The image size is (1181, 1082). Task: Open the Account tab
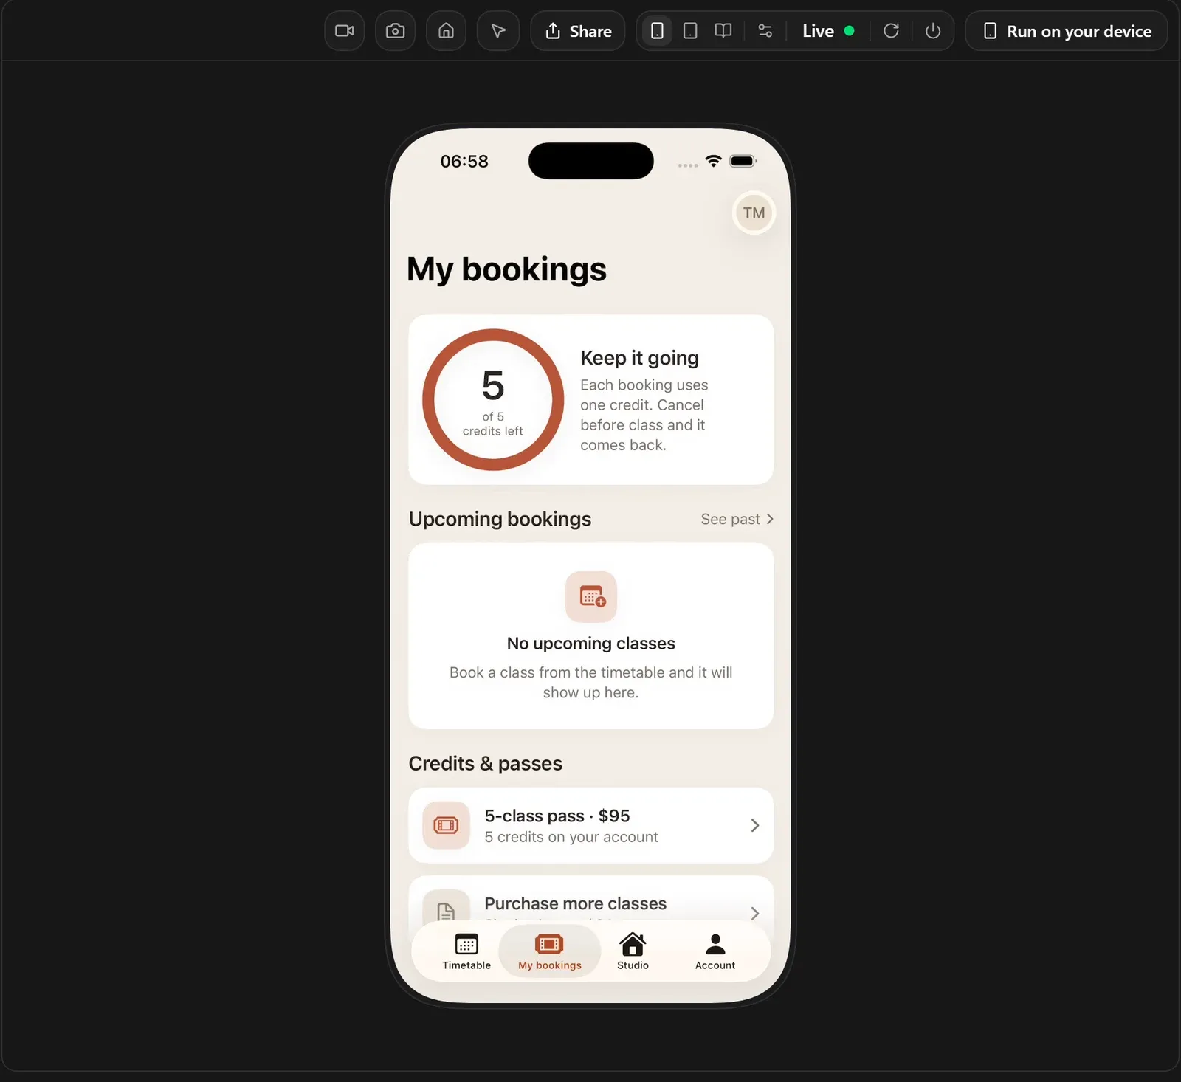tap(715, 951)
